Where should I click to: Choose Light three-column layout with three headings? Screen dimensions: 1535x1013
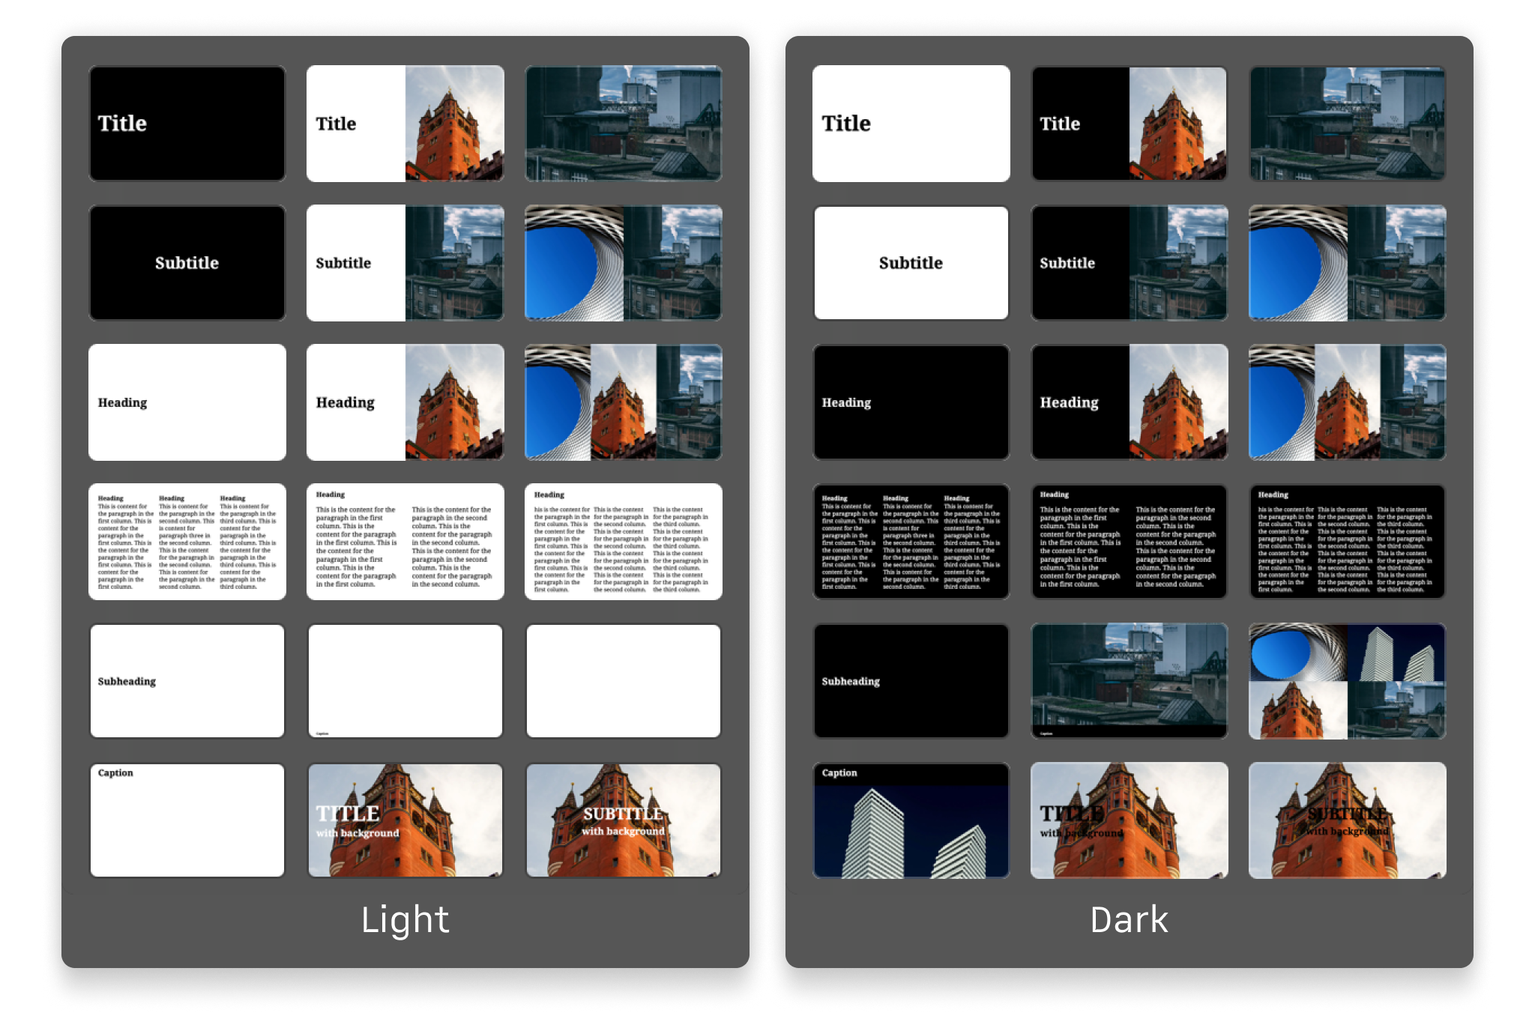[187, 542]
